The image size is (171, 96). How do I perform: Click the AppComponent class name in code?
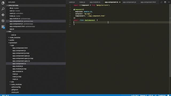[x=90, y=20]
